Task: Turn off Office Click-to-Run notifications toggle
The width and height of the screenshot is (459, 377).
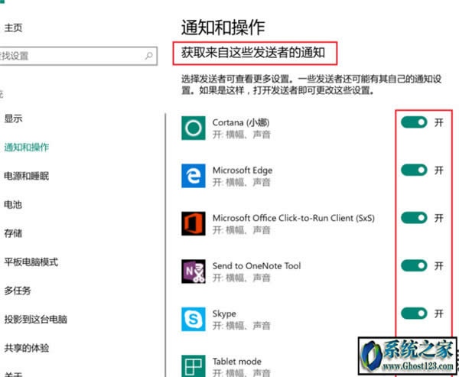Action: click(414, 218)
